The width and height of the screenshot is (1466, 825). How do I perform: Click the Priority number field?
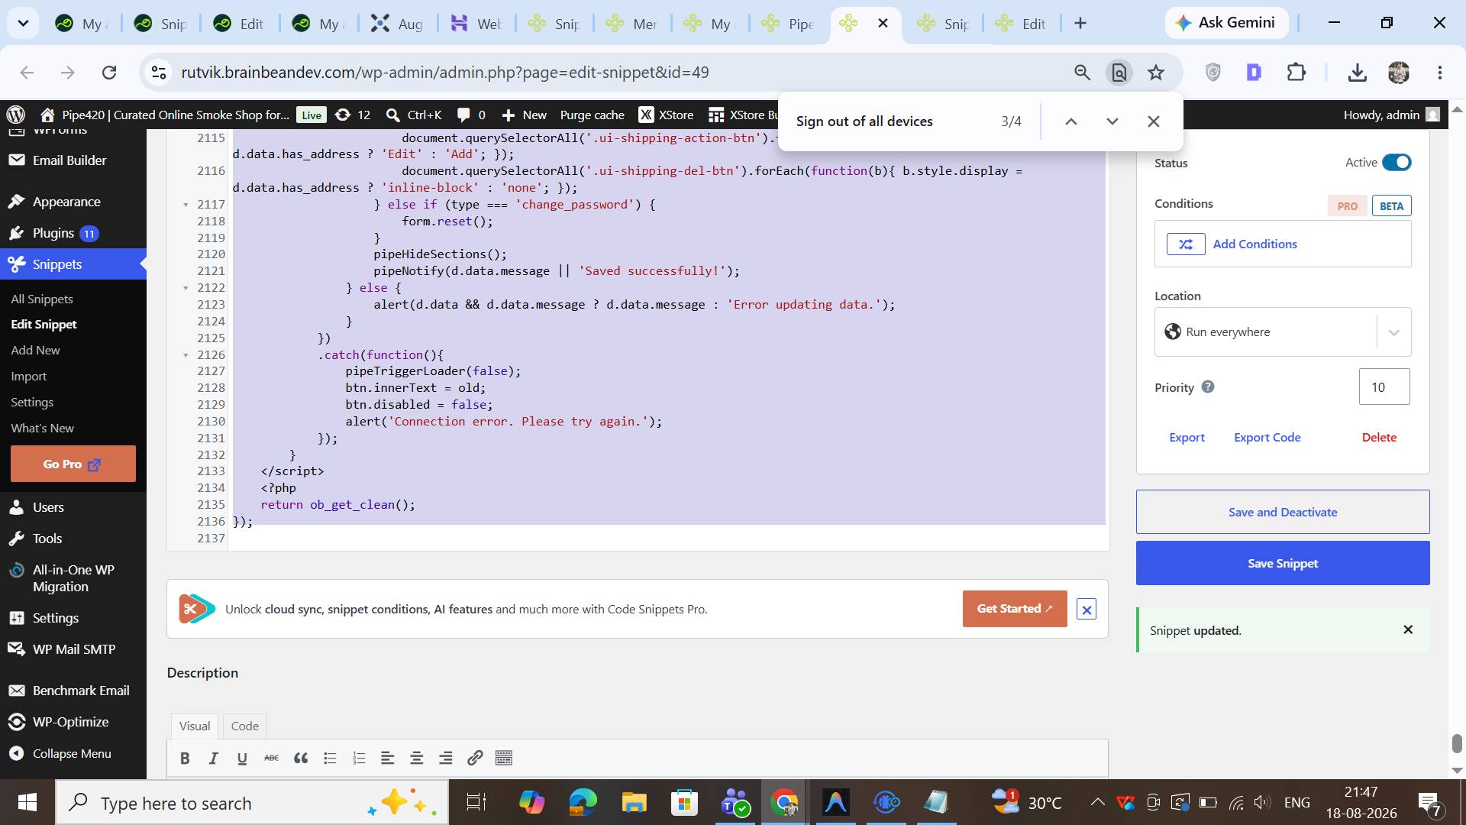pos(1384,387)
